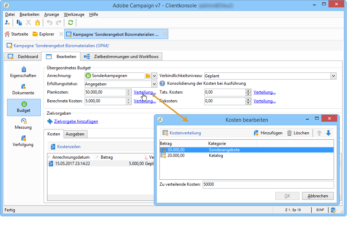Select the 15.05.2017 23:14:22 cost row
This screenshot has height=229, width=359.
click(x=101, y=164)
